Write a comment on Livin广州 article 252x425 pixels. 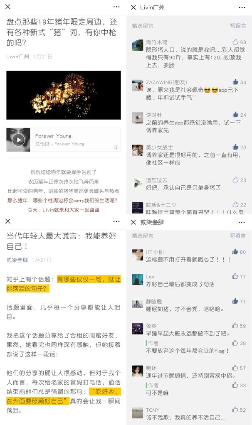point(238,26)
